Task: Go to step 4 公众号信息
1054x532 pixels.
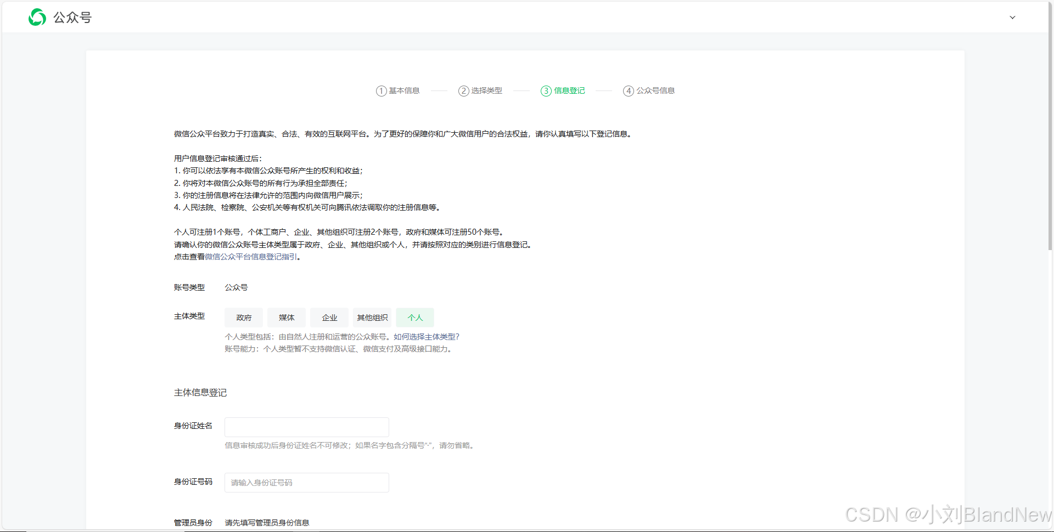Action: (649, 90)
